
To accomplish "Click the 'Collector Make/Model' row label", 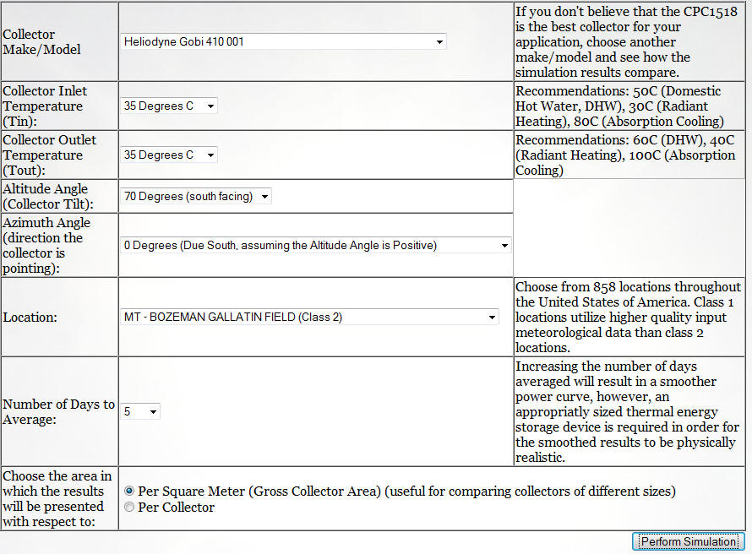I will [x=41, y=41].
